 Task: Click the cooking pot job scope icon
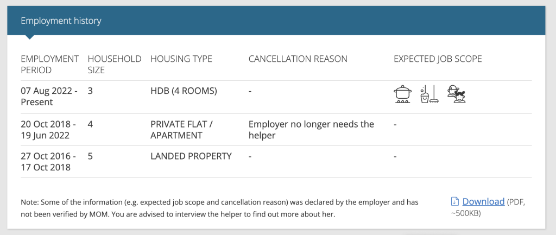tap(403, 94)
